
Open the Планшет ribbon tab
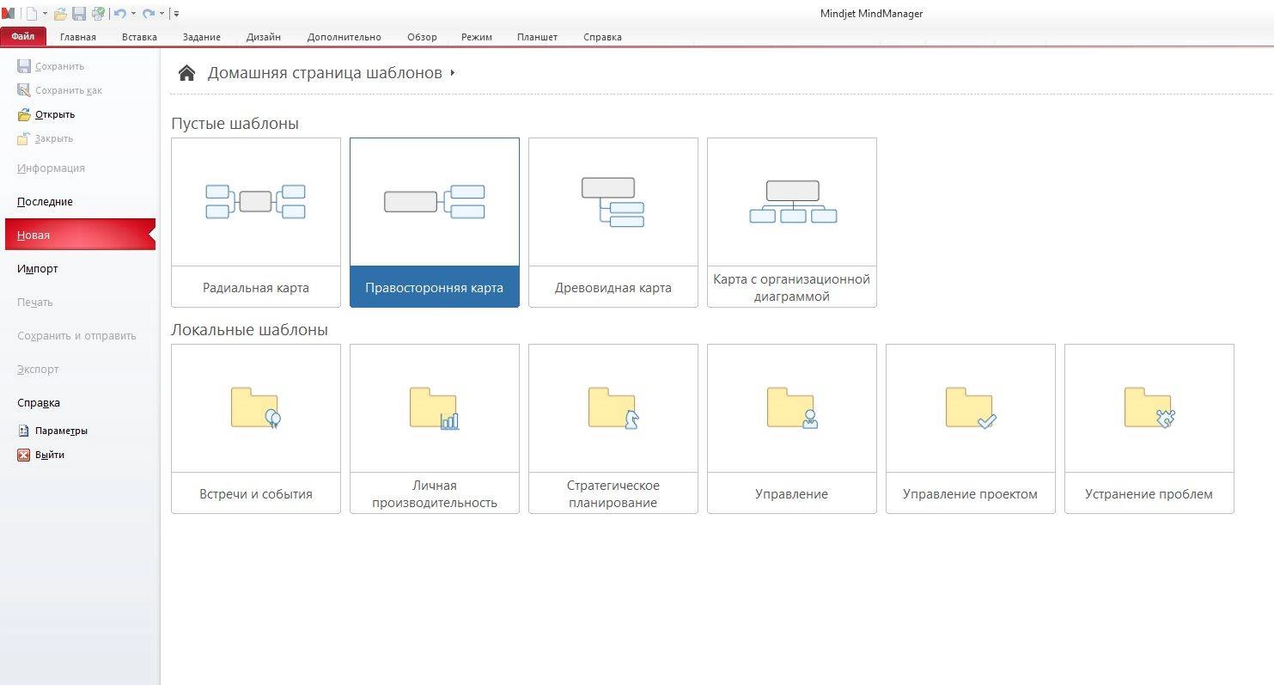point(537,37)
